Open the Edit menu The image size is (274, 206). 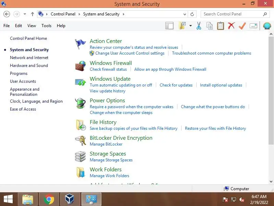coord(18,26)
